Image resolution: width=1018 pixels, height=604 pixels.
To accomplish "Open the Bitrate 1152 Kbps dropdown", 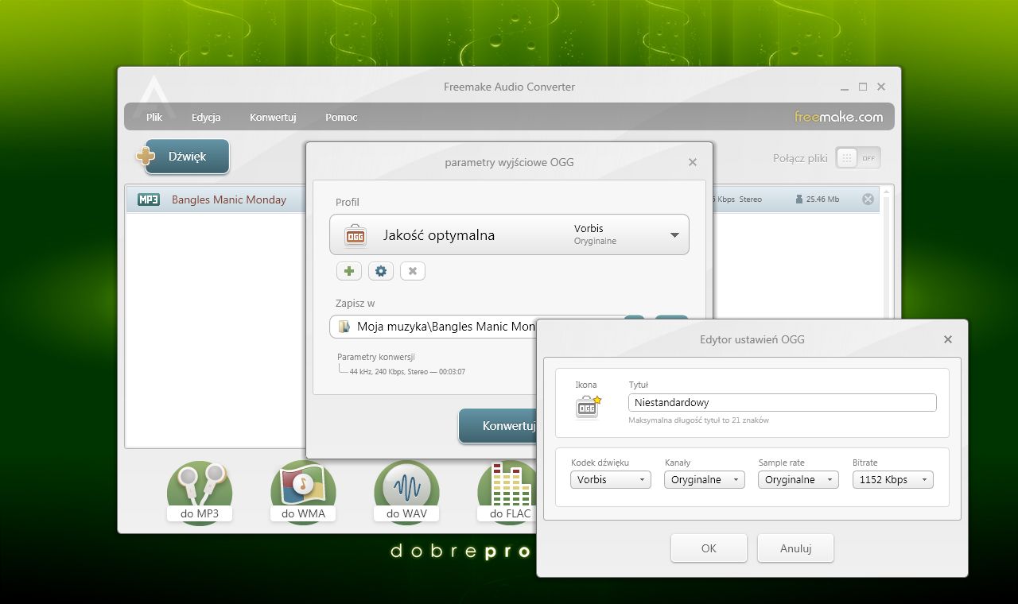I will pos(892,480).
